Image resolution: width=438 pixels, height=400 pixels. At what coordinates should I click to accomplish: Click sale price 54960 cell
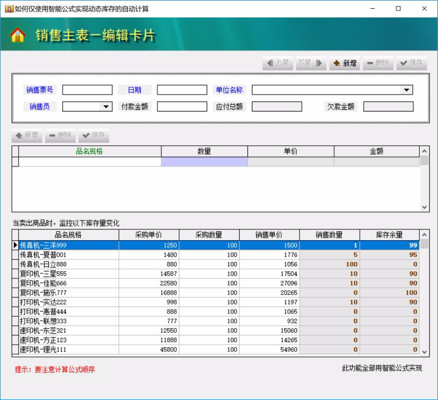click(269, 349)
